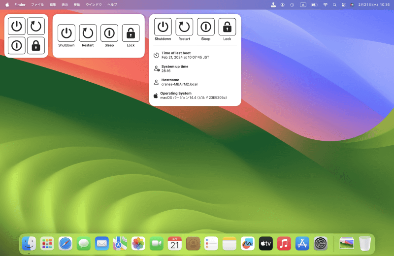Click Lock button in medium widget
The height and width of the screenshot is (256, 394).
point(131,33)
